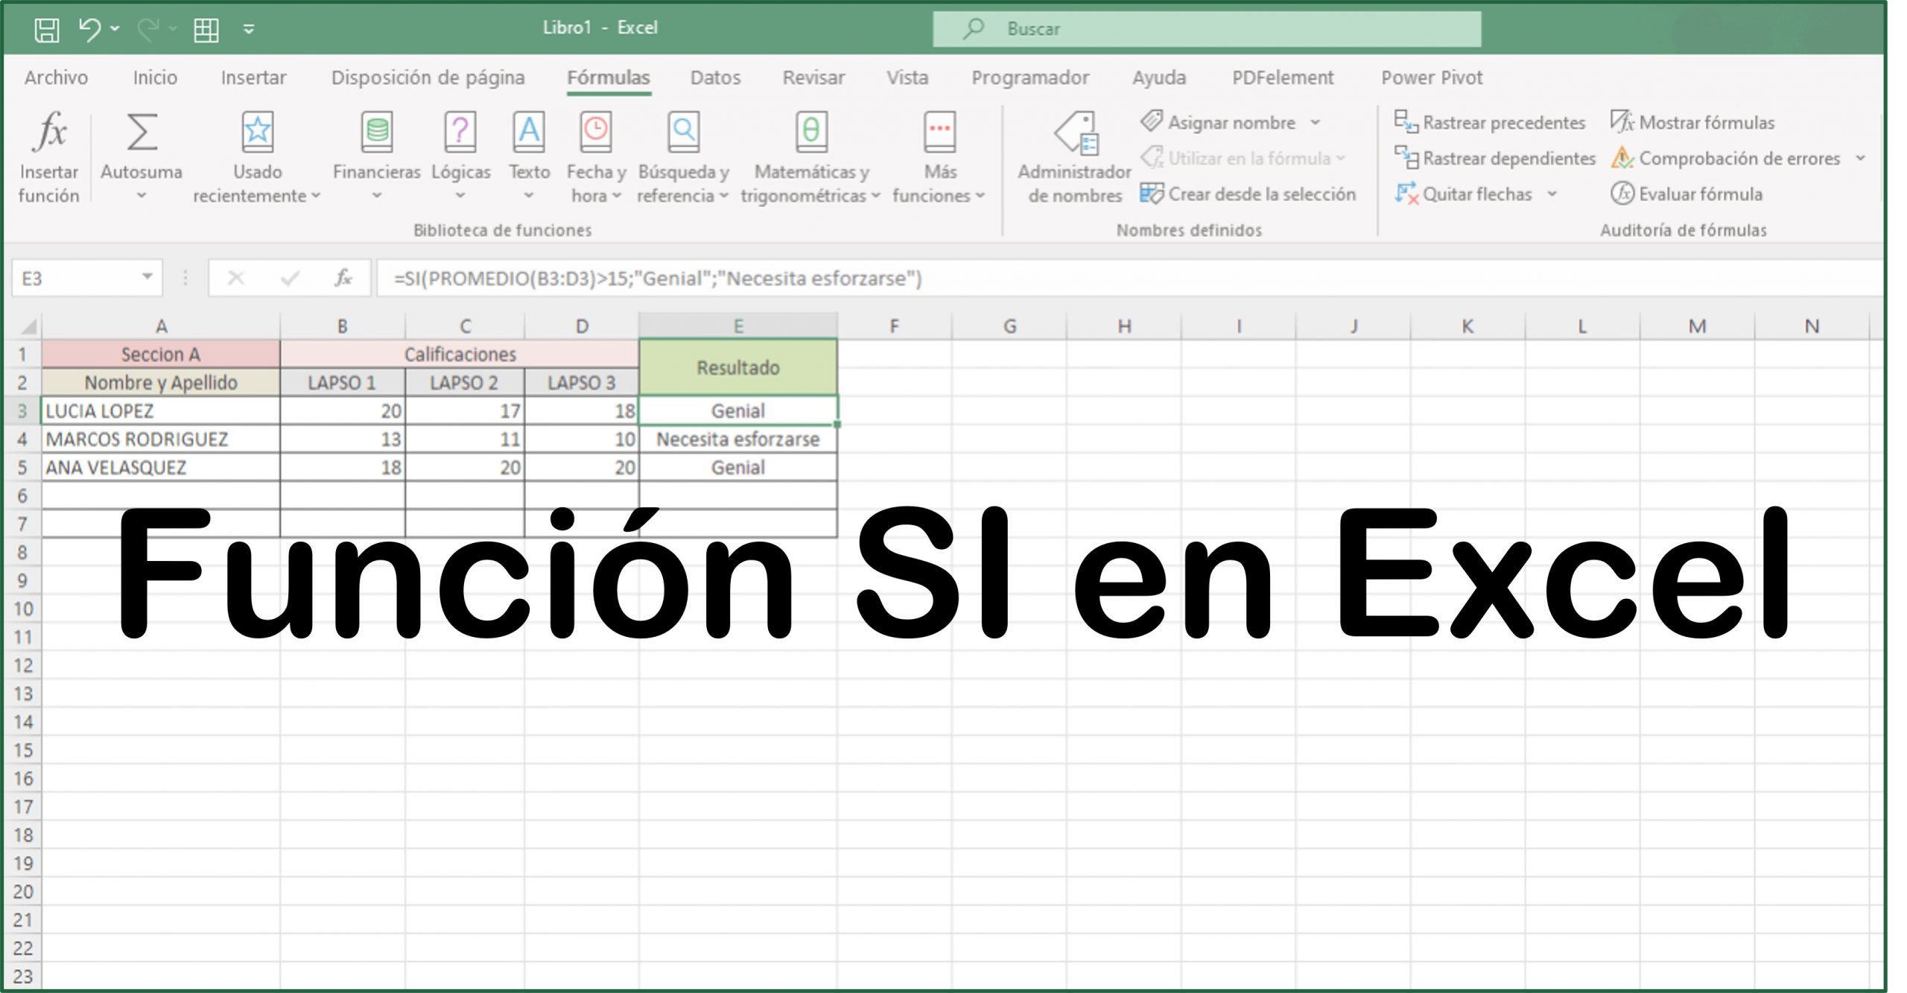Click the Undo arrow icon

tap(89, 29)
